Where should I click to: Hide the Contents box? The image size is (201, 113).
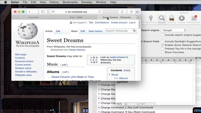127,70
